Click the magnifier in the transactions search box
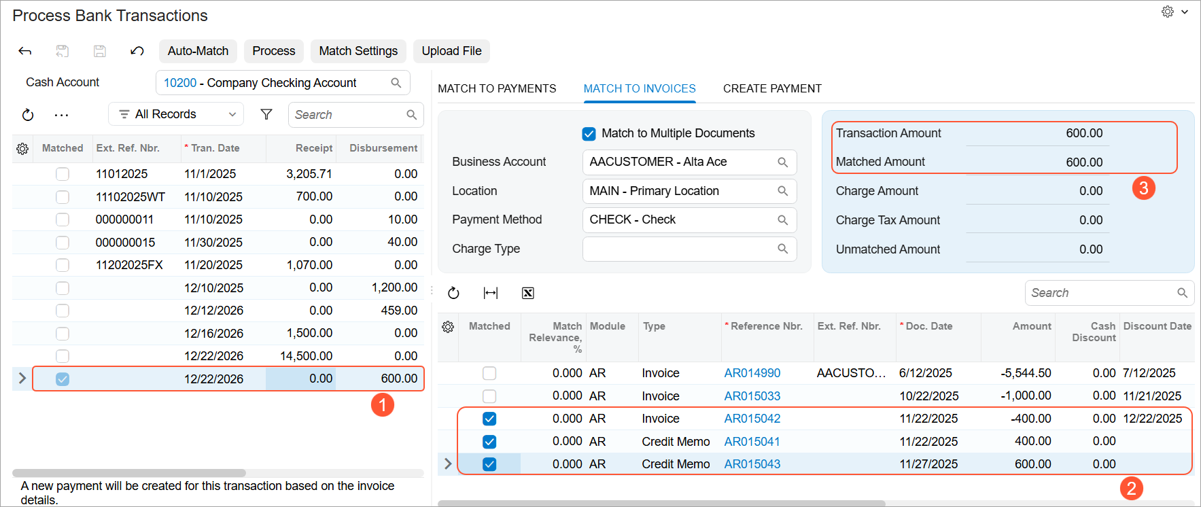Viewport: 1201px width, 507px height. [x=412, y=115]
